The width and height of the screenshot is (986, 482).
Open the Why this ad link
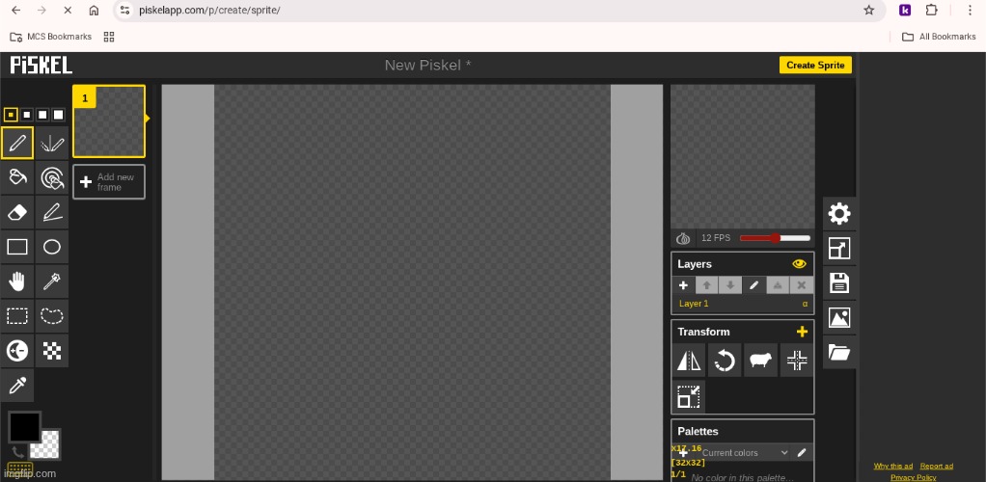893,466
